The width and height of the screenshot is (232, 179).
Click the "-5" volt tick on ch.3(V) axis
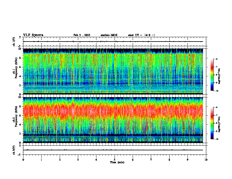tap(20, 155)
